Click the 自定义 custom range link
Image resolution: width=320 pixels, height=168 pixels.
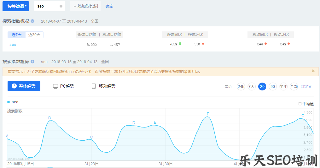click(x=306, y=87)
